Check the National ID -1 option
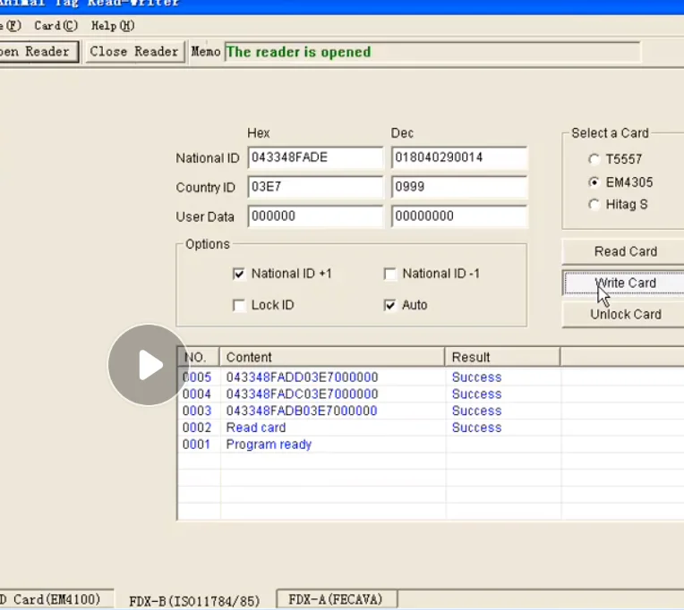Viewport: 684px width, 610px height. 390,275
